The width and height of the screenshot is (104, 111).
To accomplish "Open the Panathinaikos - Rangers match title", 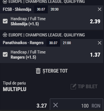I will [23, 43].
